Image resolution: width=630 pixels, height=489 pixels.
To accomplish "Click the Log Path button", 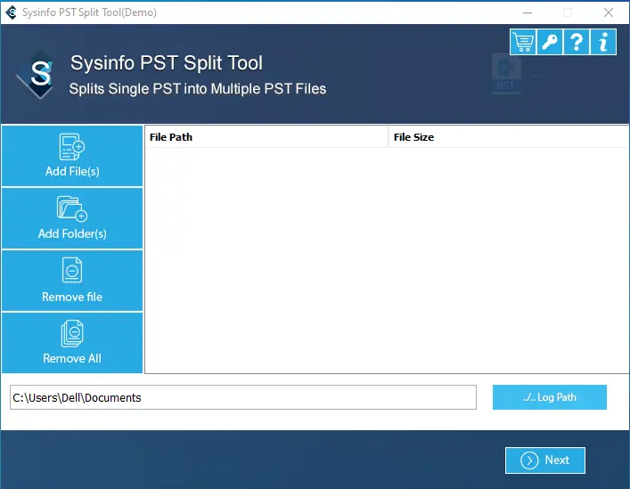I will tap(549, 397).
